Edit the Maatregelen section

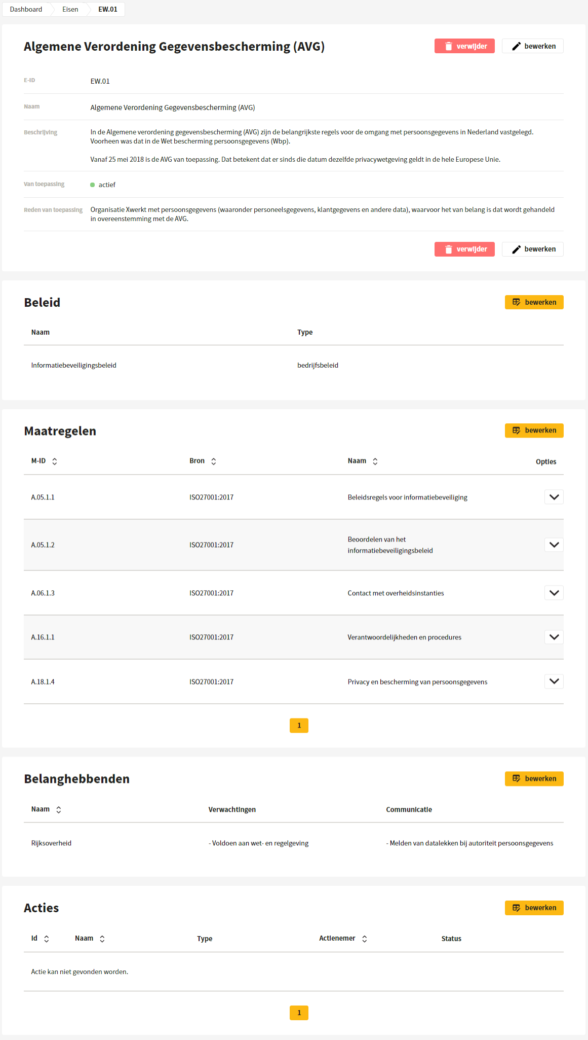pos(534,431)
